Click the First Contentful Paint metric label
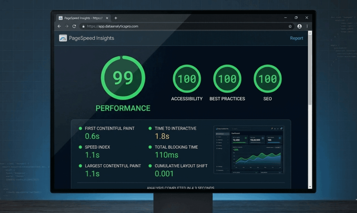 (109, 128)
